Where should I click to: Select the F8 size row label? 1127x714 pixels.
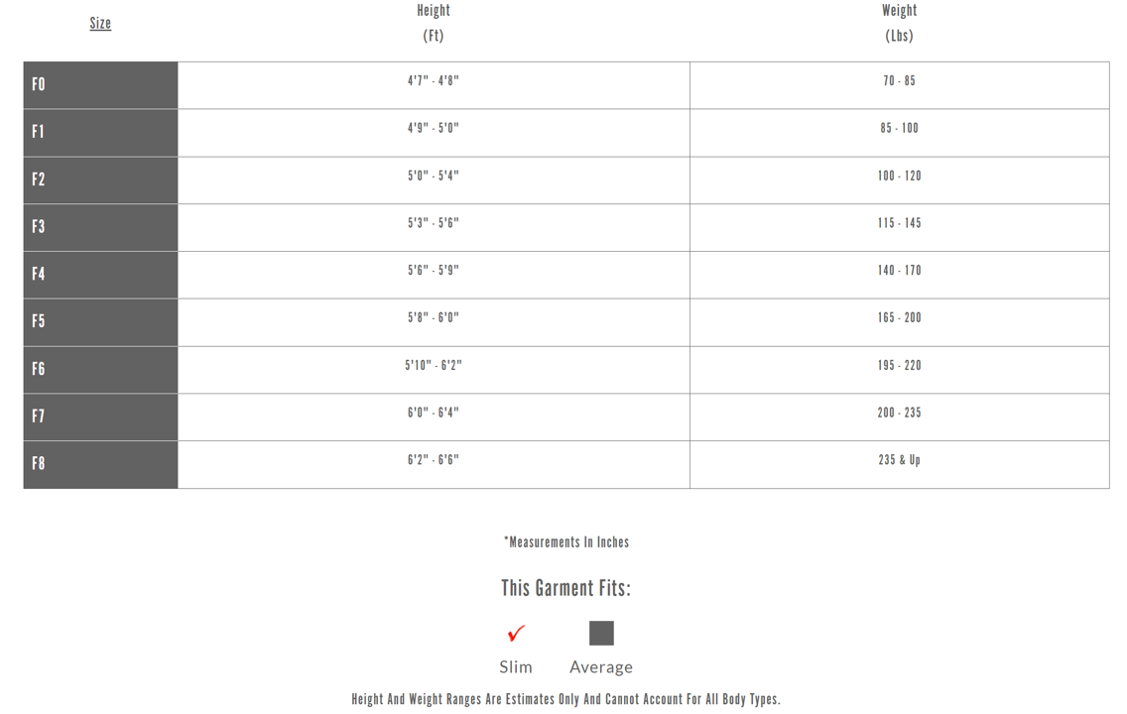point(39,464)
